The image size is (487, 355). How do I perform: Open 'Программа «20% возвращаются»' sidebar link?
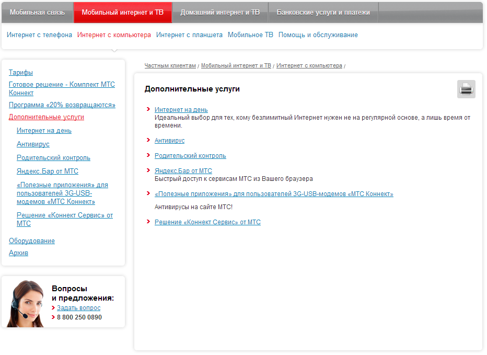(x=62, y=105)
